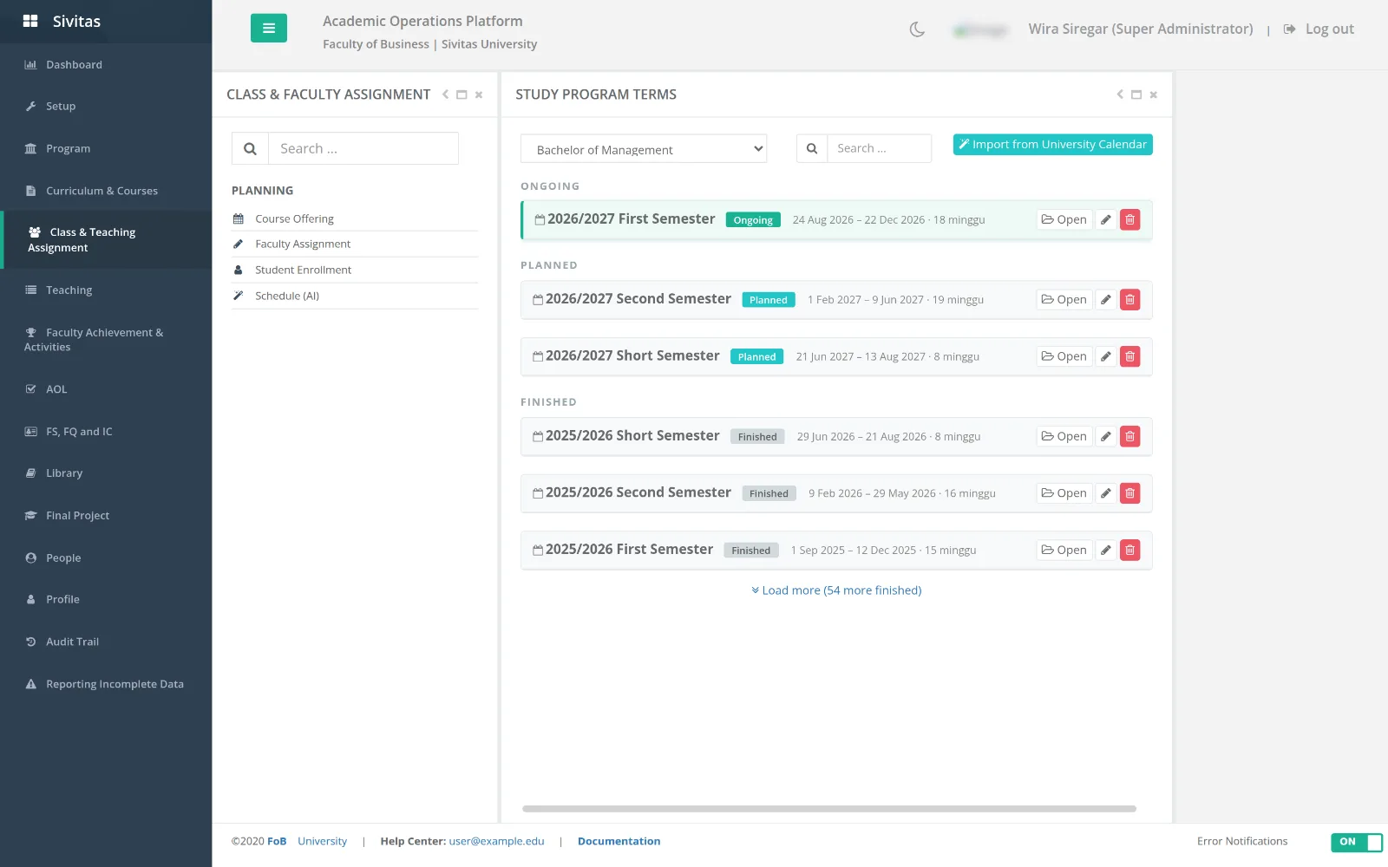This screenshot has width=1388, height=867.
Task: Focus the Study Program Terms search field
Action: [x=879, y=148]
